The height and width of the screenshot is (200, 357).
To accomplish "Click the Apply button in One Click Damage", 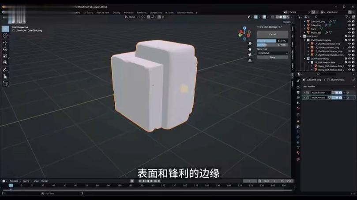I will 273,58.
